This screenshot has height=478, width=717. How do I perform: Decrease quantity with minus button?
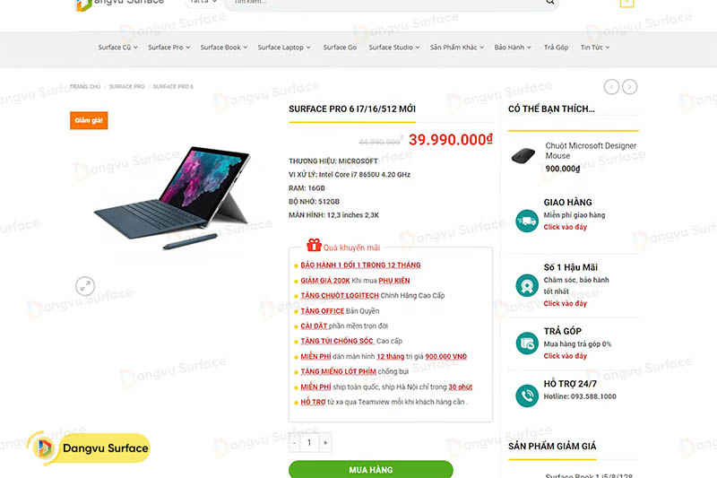pyautogui.click(x=294, y=442)
